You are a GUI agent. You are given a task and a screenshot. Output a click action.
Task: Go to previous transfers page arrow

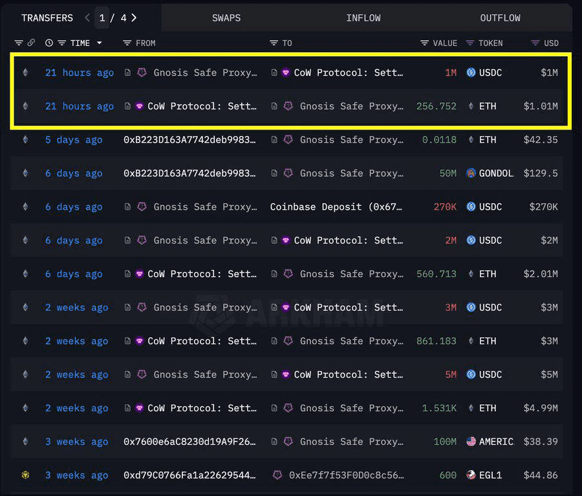click(87, 17)
